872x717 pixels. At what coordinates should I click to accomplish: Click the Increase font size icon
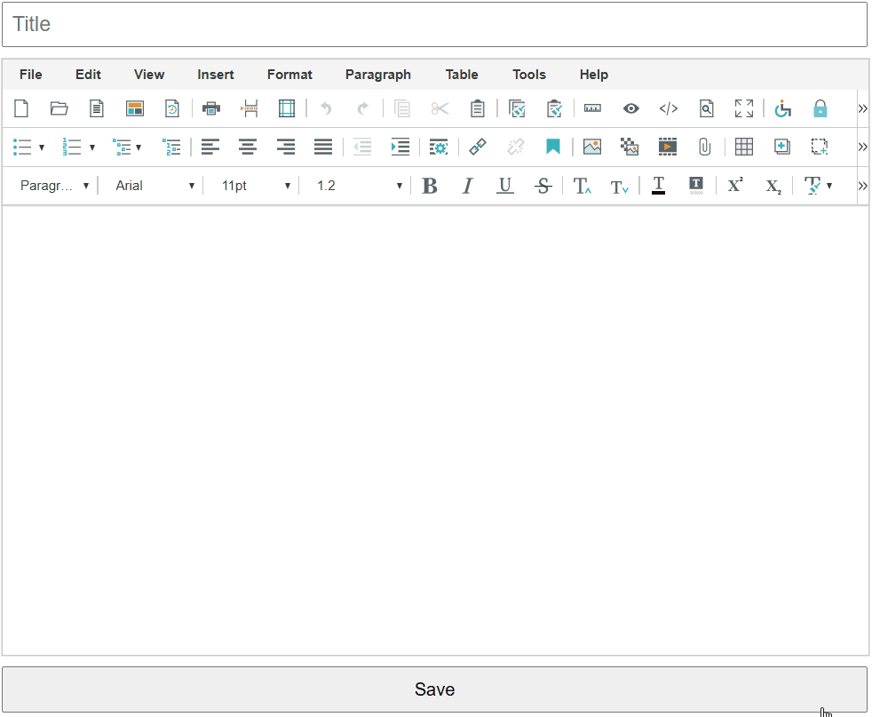point(583,186)
